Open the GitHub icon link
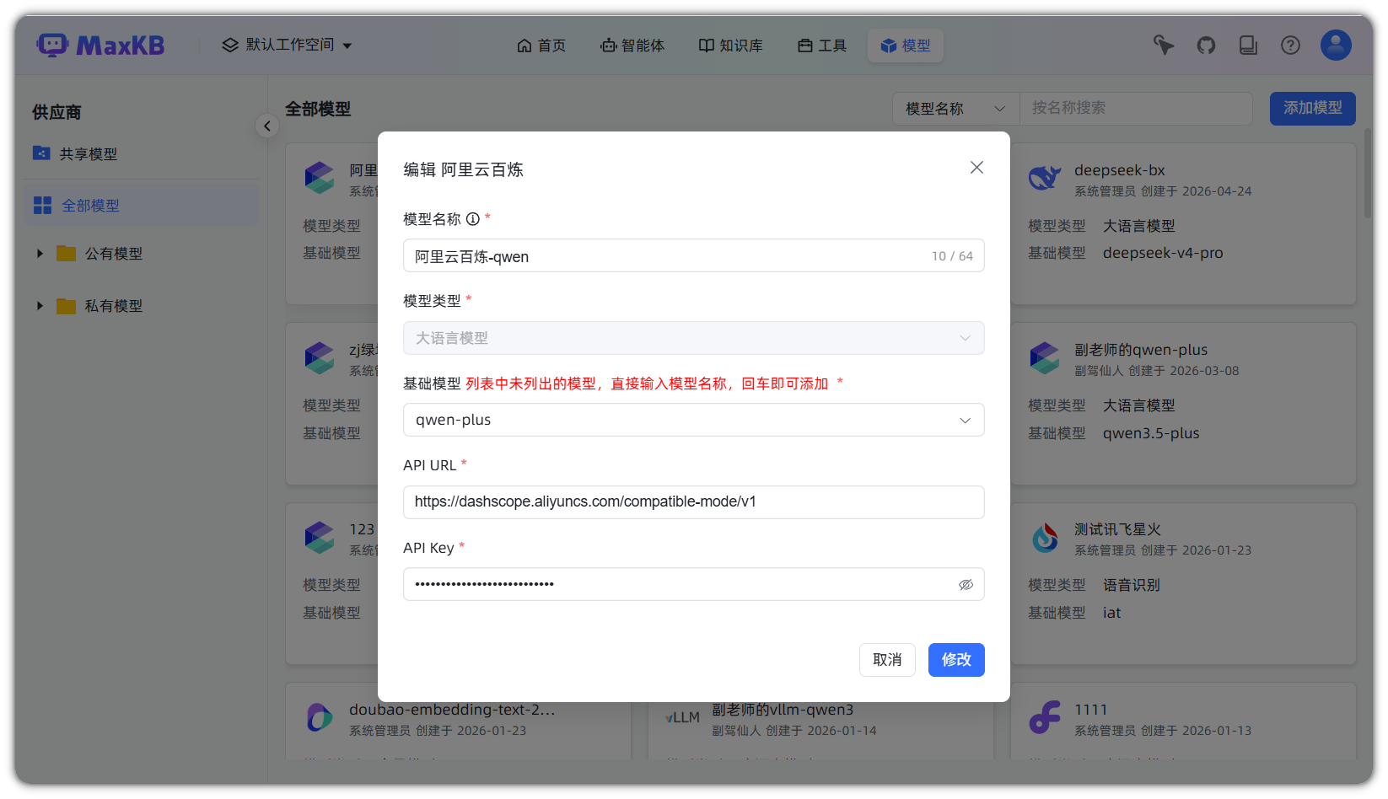1388x799 pixels. pos(1206,46)
